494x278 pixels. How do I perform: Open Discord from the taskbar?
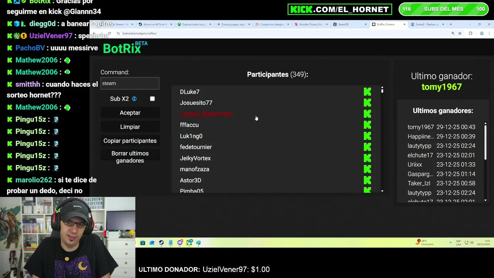(x=180, y=242)
